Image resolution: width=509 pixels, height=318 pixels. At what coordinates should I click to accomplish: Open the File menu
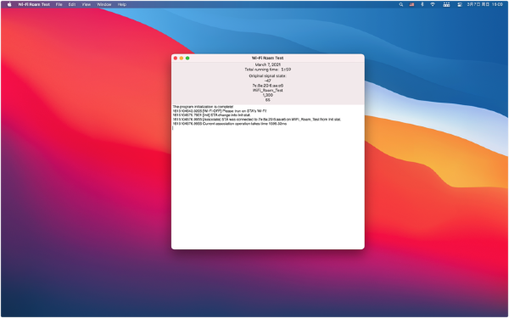pyautogui.click(x=59, y=4)
